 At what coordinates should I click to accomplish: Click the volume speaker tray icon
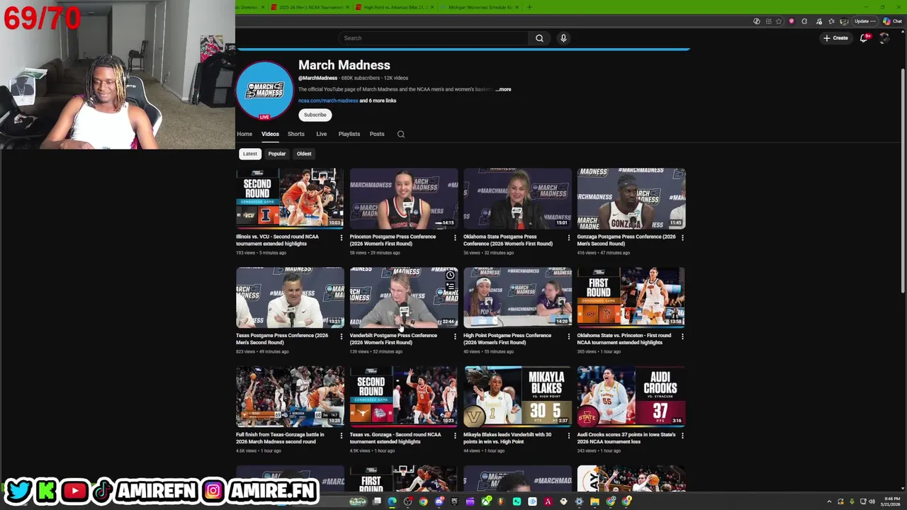[x=872, y=501]
